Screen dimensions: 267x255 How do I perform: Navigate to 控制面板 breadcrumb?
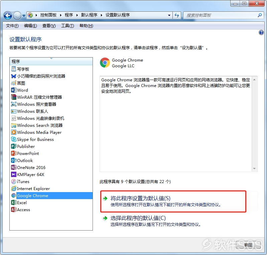(x=48, y=15)
